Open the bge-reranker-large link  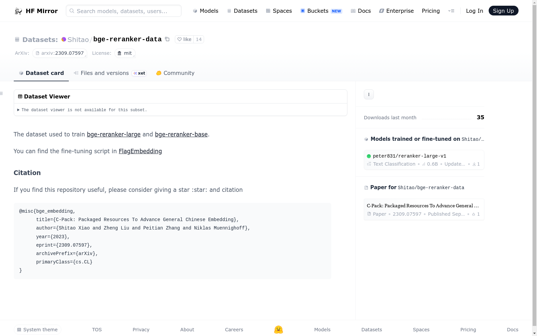tap(114, 134)
